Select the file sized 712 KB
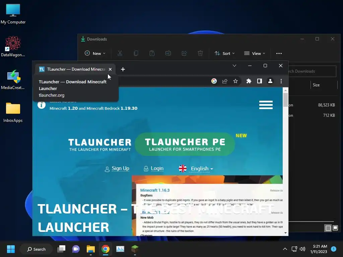Screen dimensions: 343x257 pos(313,115)
